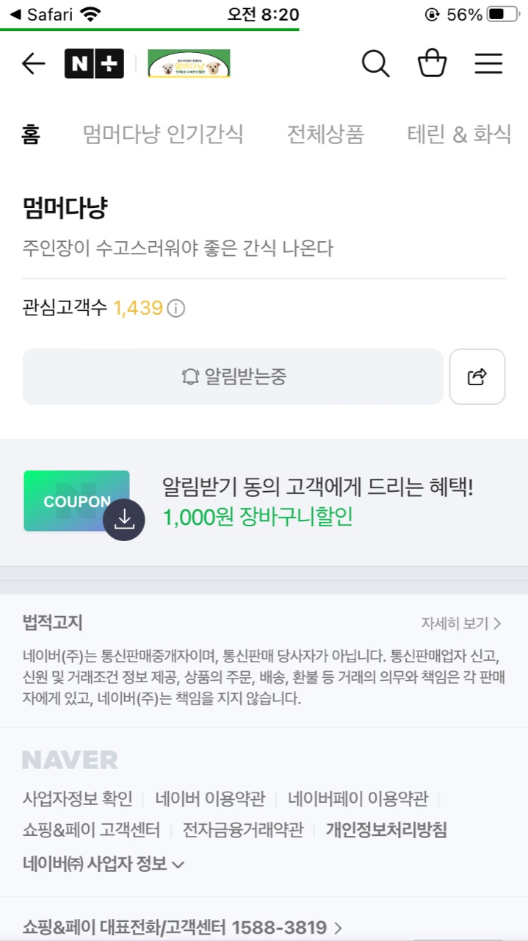Tap the back arrow icon
Screen dimensions: 528x941
tap(33, 64)
